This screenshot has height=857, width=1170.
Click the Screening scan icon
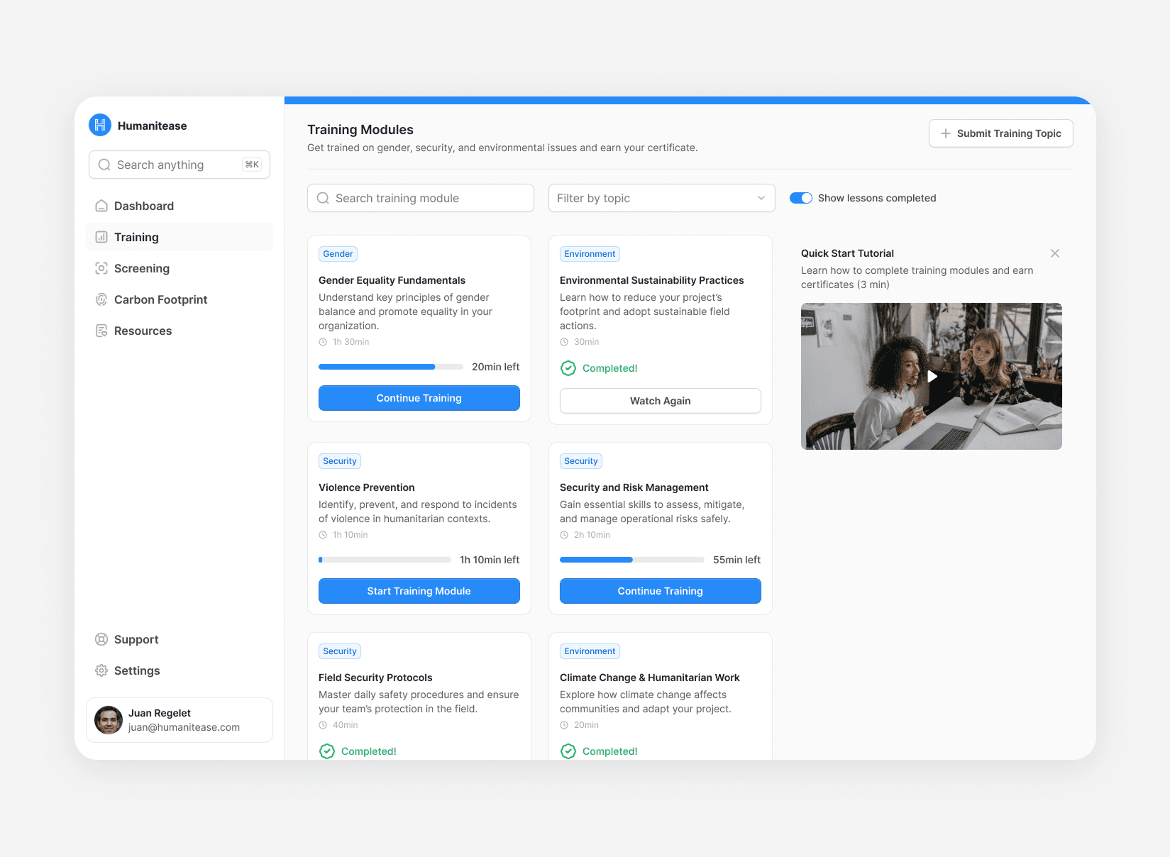(x=101, y=268)
